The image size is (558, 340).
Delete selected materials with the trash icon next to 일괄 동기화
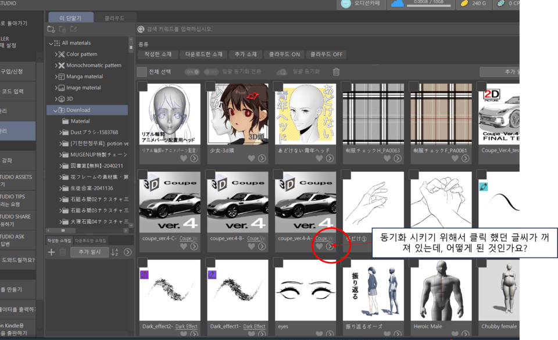336,72
